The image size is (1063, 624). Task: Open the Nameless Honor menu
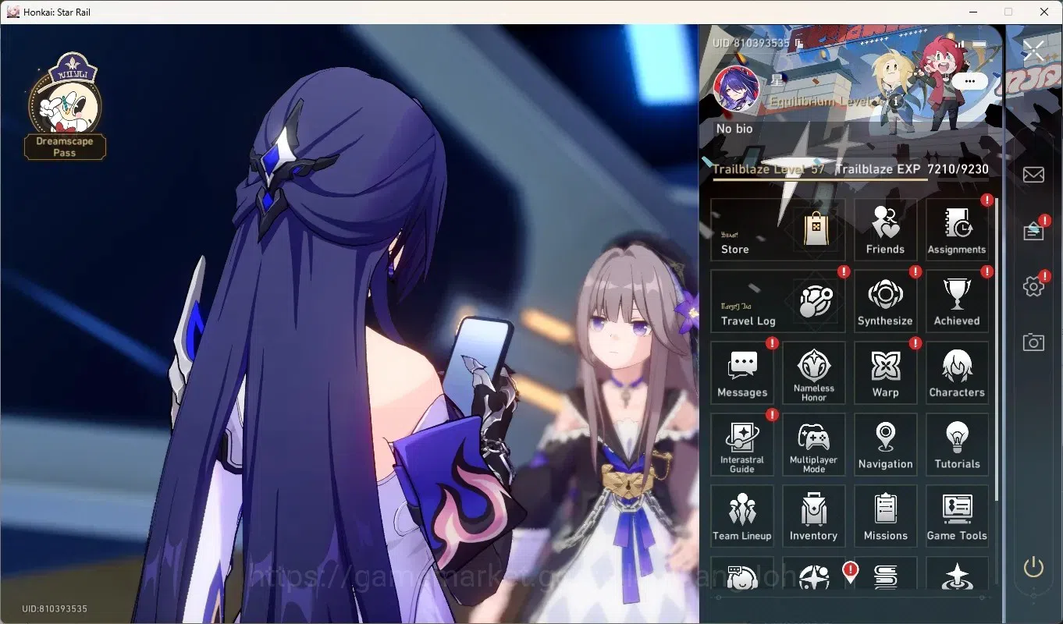(814, 373)
